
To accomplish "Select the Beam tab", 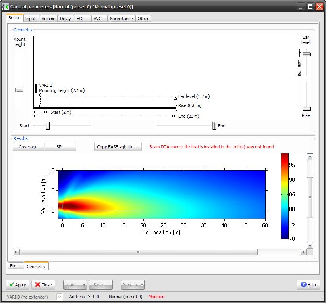I will pos(14,18).
